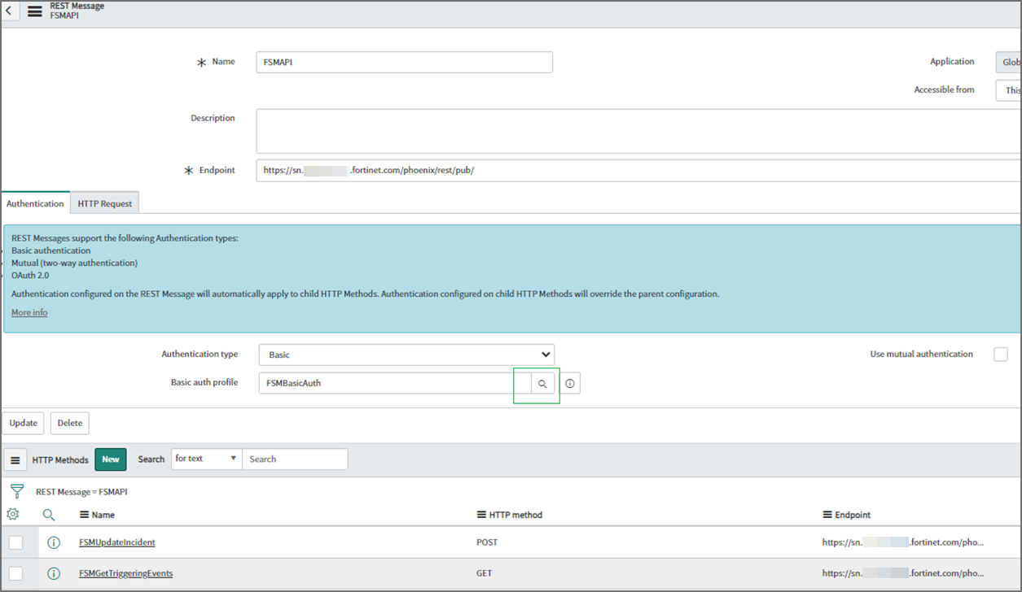Preview the FSMBasicAuth record info icon
This screenshot has width=1022, height=592.
click(x=570, y=384)
